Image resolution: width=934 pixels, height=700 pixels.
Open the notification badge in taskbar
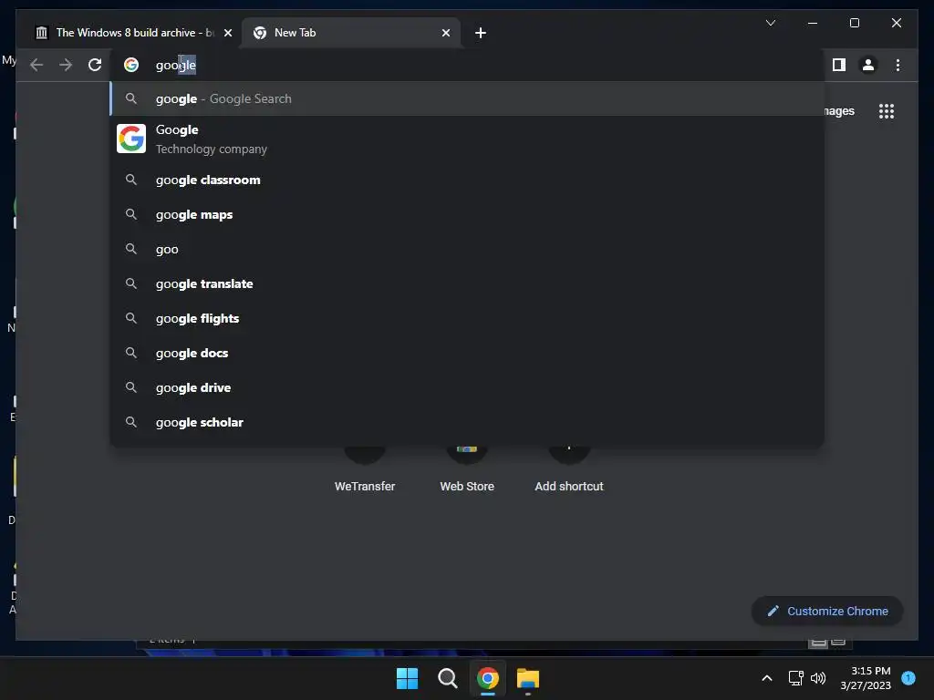coord(908,677)
